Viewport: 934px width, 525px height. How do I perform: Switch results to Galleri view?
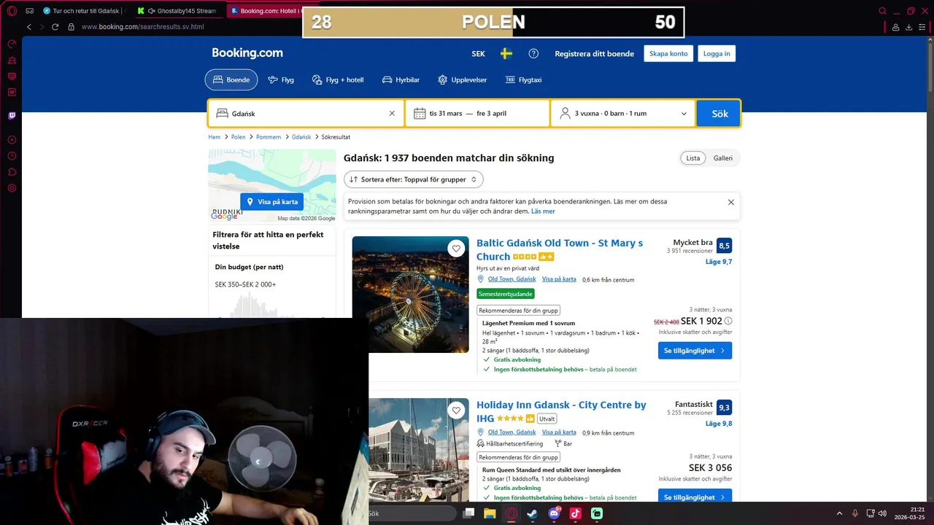point(723,158)
